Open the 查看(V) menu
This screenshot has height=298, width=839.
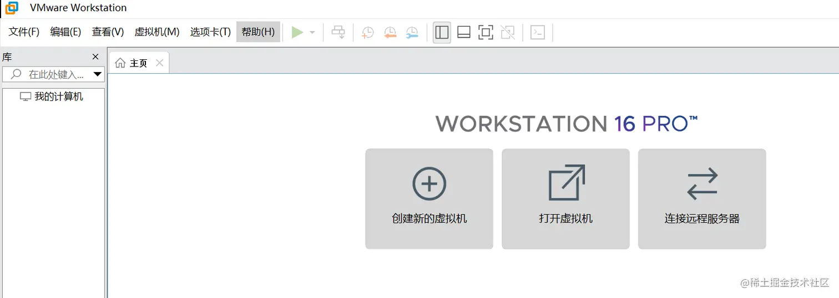pos(108,32)
